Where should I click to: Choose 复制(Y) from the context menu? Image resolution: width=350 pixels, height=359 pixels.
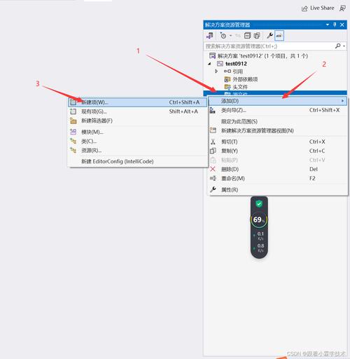(277, 151)
